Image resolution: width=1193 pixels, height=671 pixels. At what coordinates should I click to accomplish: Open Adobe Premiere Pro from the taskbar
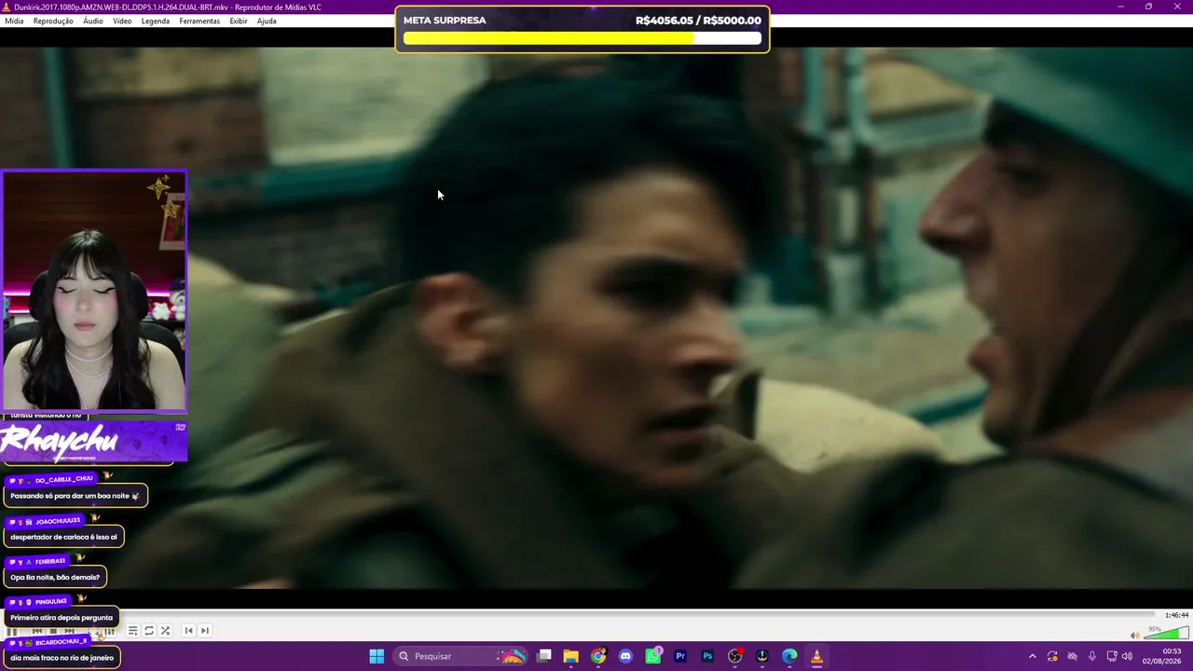pyautogui.click(x=680, y=656)
